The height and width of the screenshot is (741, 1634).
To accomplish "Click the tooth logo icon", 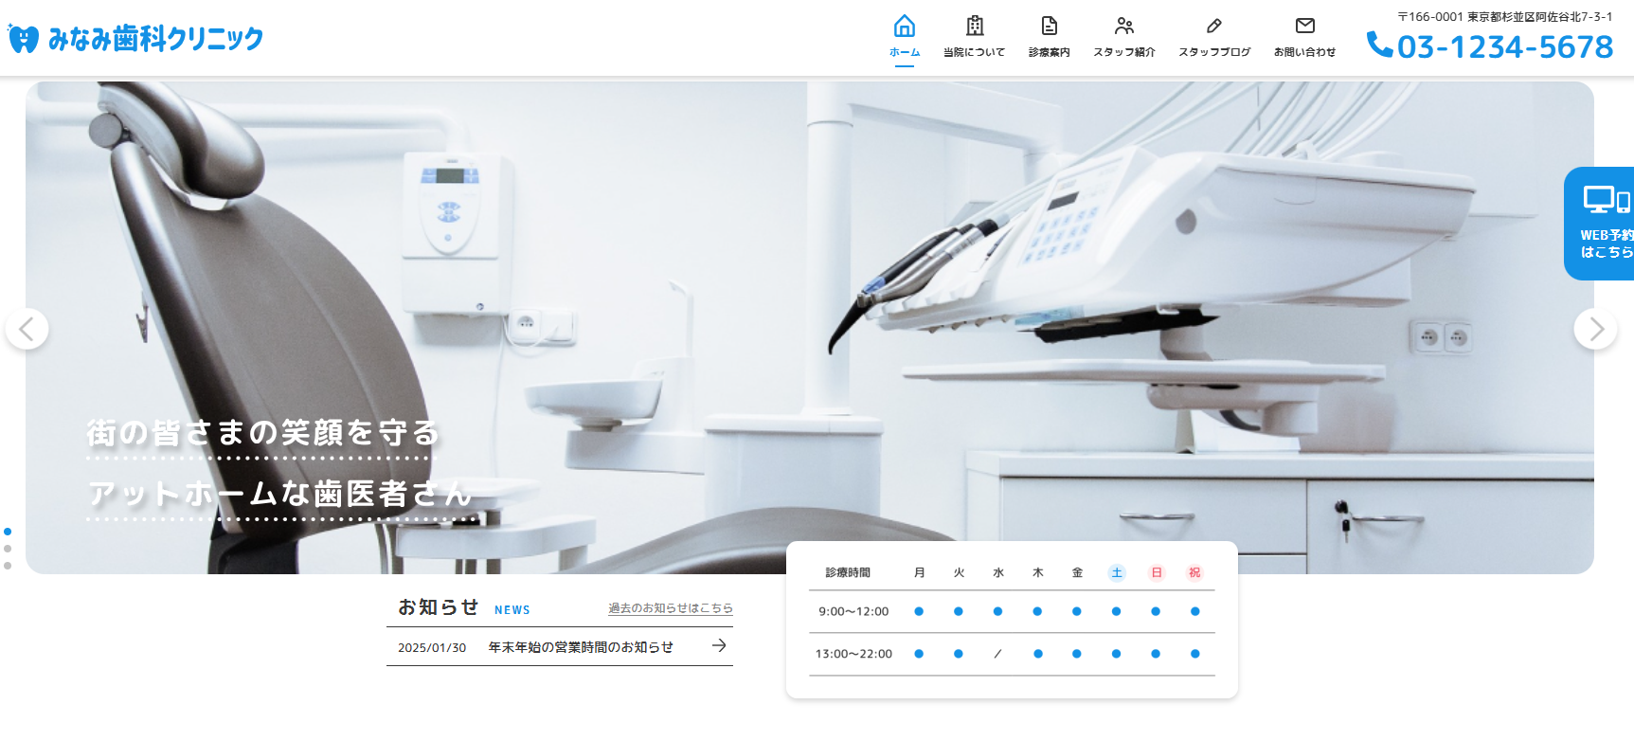I will point(23,39).
